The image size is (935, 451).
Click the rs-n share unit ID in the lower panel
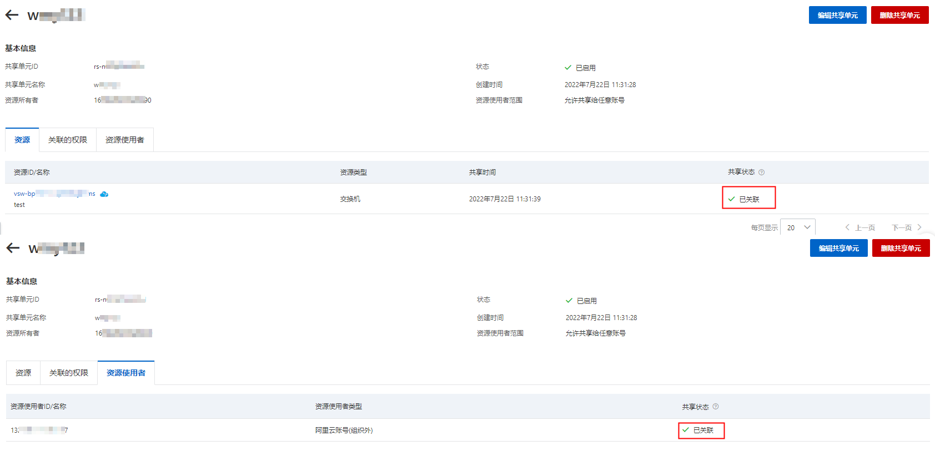120,300
